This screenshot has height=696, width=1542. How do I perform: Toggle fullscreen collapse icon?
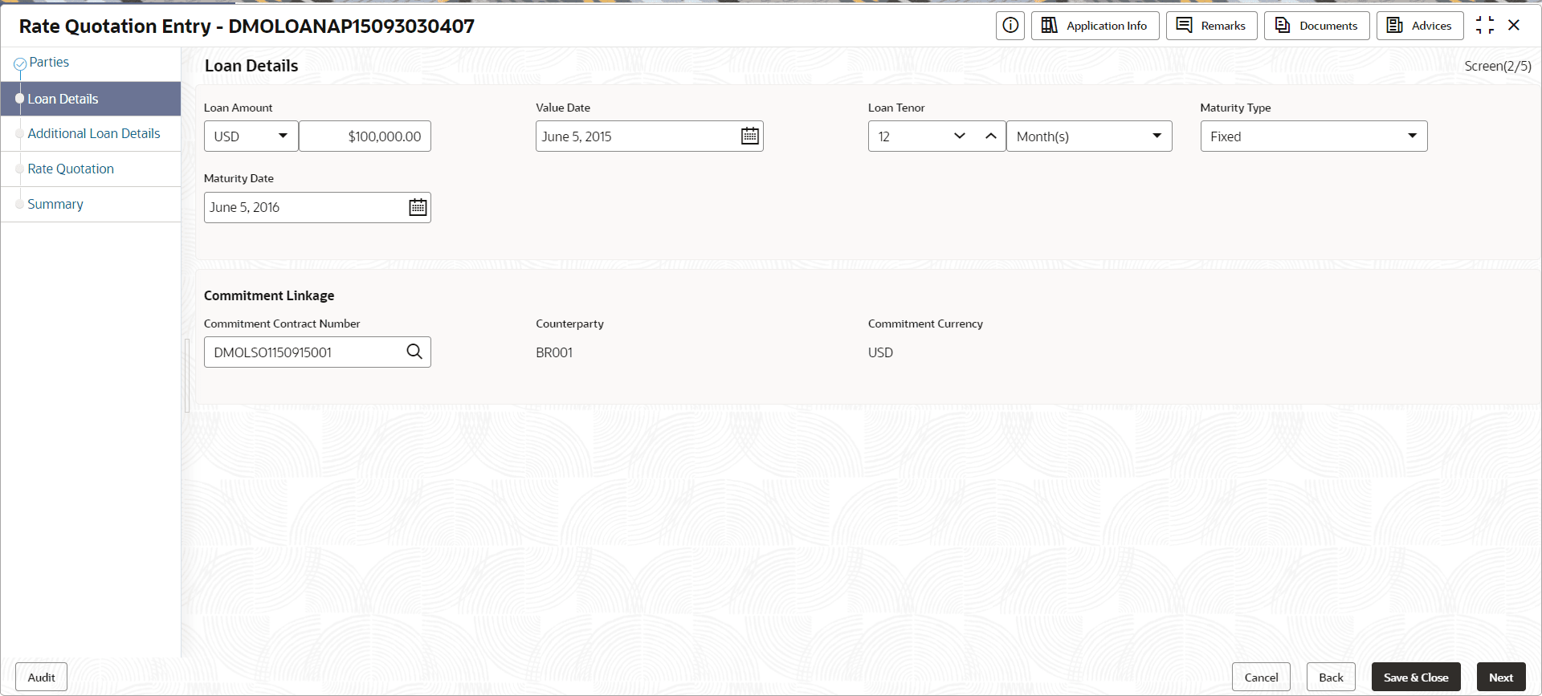1485,26
